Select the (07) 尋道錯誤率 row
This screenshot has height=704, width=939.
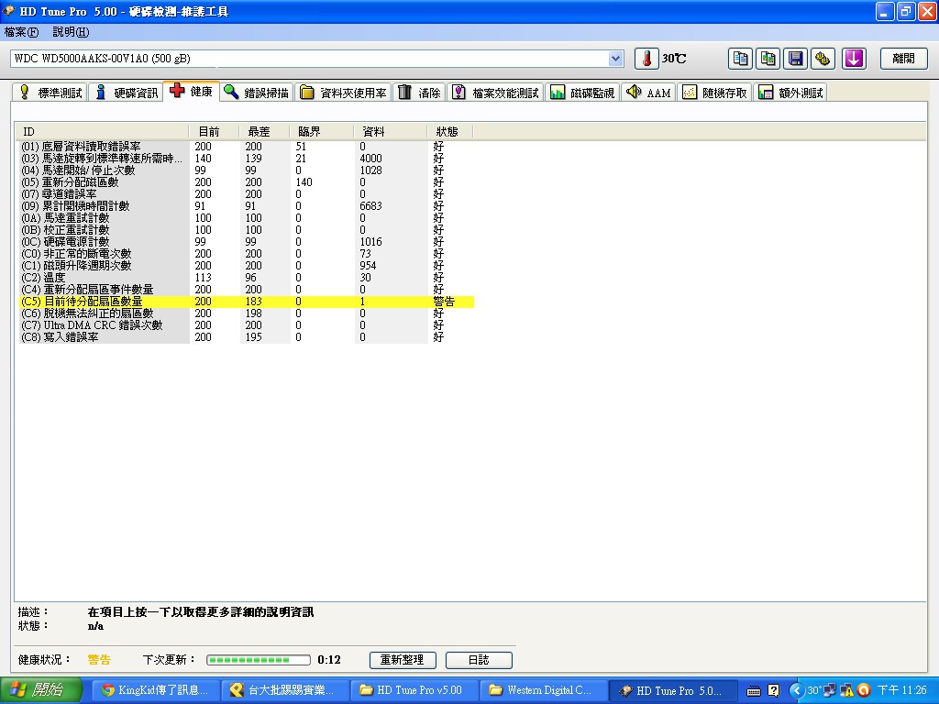tap(246, 194)
